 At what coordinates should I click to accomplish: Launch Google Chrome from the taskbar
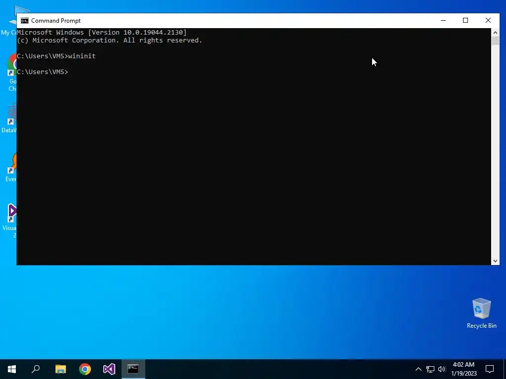click(x=85, y=369)
